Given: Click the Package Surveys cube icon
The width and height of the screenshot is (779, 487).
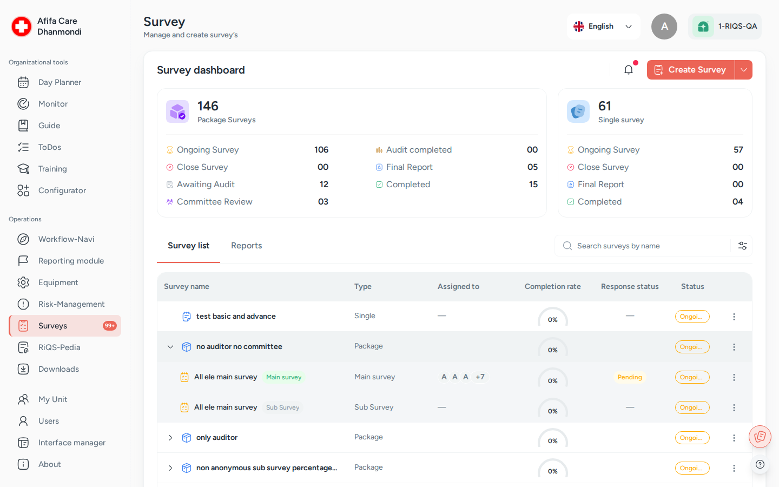Looking at the screenshot, I should pos(177,111).
